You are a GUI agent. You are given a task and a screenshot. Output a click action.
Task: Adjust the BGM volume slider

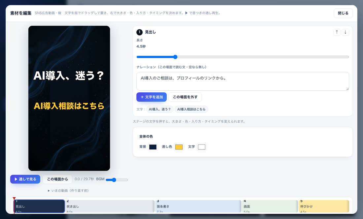[117, 180]
